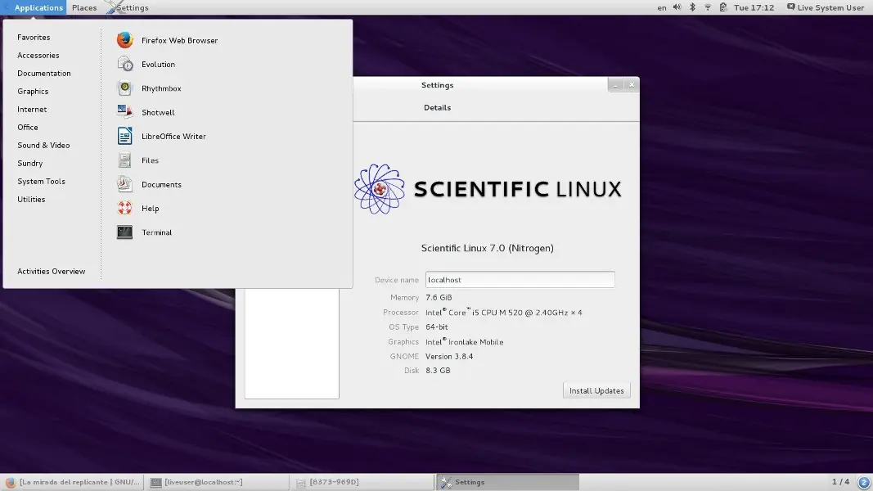873x491 pixels.
Task: Select the Sound & Video category
Action: [x=43, y=146]
